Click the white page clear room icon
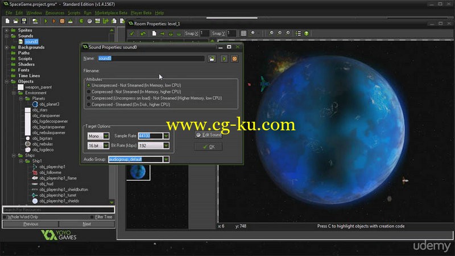Screen dimensions: 455x256 pos(154,34)
